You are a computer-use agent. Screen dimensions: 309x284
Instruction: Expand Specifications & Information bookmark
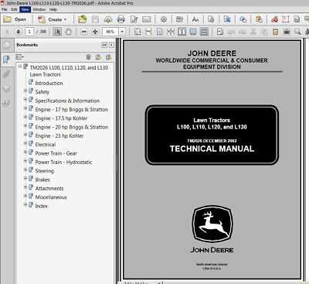(25, 99)
